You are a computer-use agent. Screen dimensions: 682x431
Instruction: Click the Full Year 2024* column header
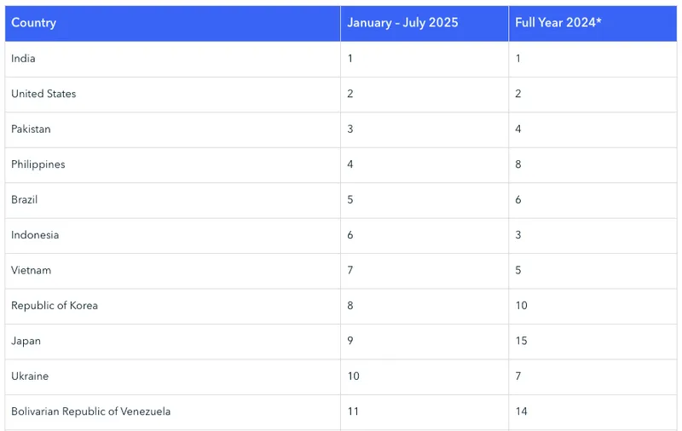[558, 23]
